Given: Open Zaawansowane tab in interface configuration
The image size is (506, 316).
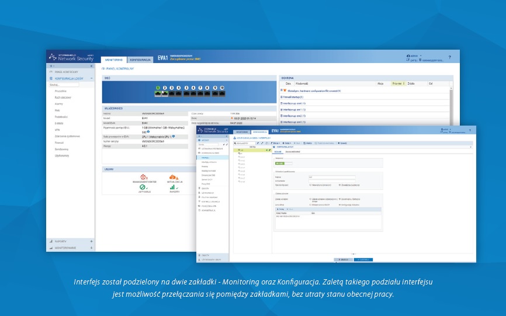Looking at the screenshot, I should point(293,151).
